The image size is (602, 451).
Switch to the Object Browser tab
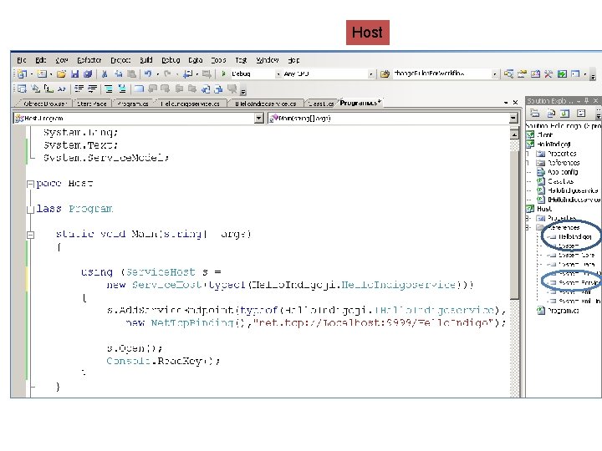pyautogui.click(x=44, y=104)
